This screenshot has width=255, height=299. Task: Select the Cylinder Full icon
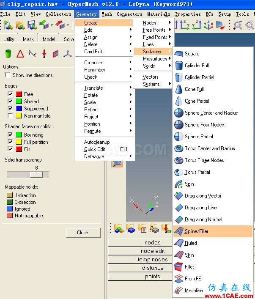coord(179,66)
